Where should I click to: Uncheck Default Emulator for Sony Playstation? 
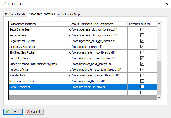point(142,58)
